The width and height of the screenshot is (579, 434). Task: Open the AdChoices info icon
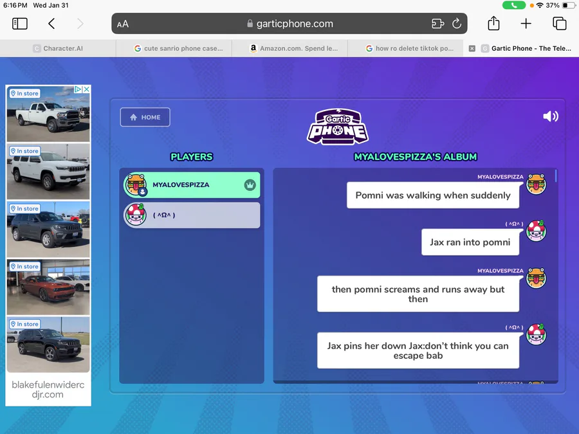pos(78,89)
